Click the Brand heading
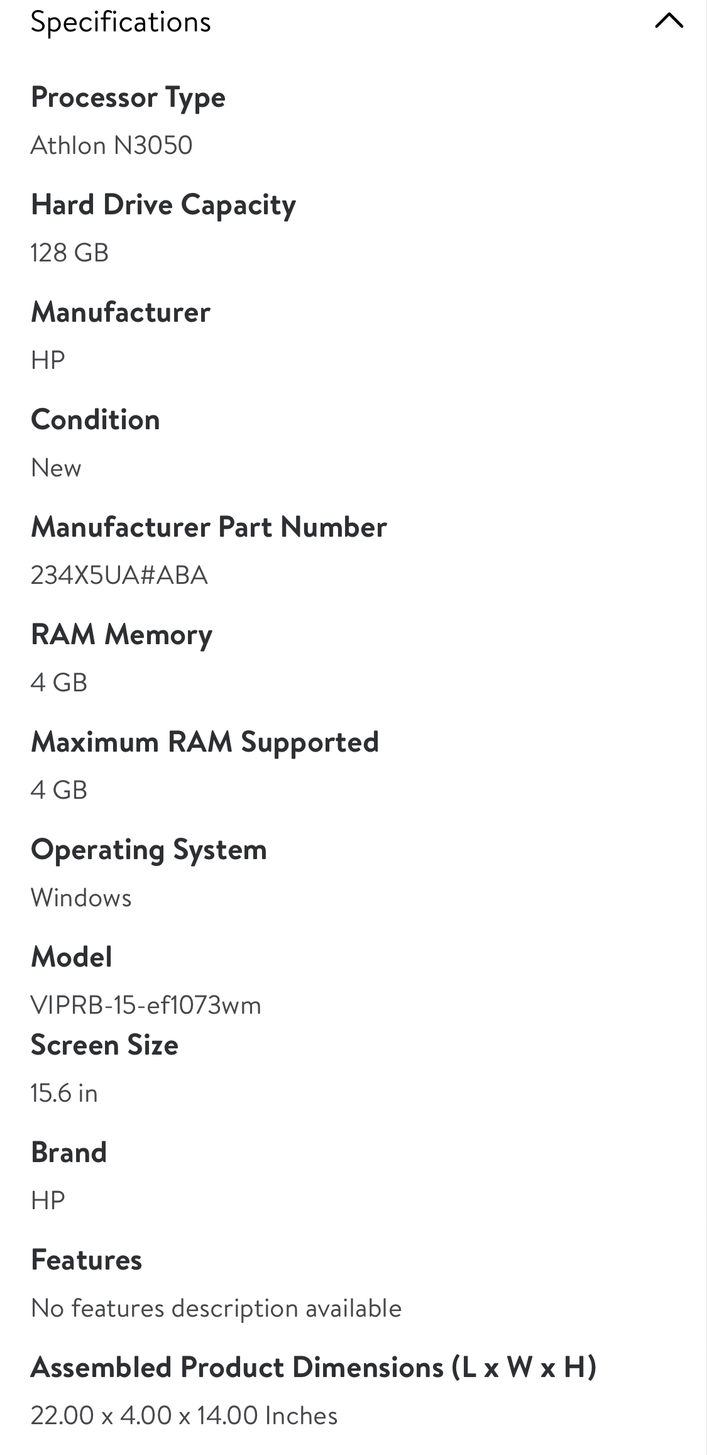 [x=69, y=1153]
